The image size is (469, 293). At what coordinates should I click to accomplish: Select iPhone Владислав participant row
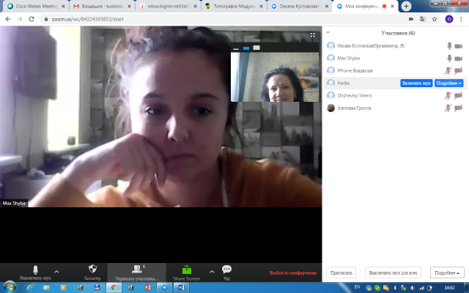pos(395,70)
